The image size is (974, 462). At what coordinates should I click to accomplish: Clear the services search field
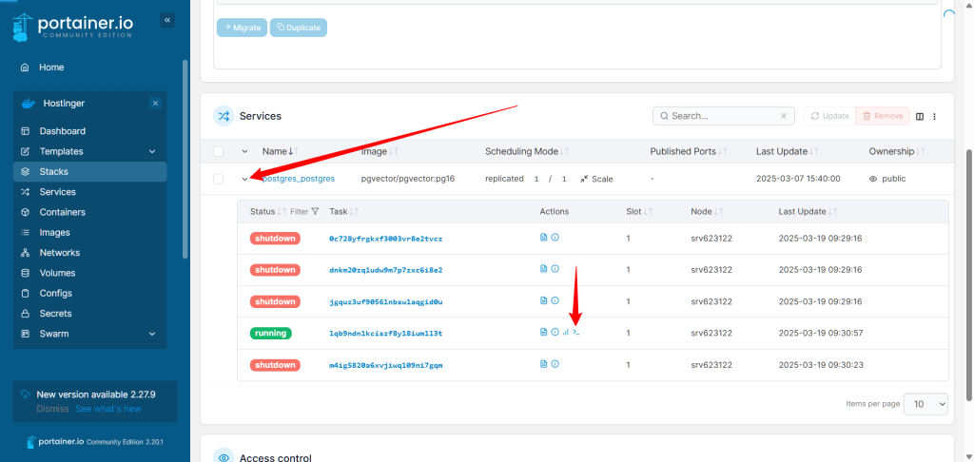pyautogui.click(x=784, y=116)
